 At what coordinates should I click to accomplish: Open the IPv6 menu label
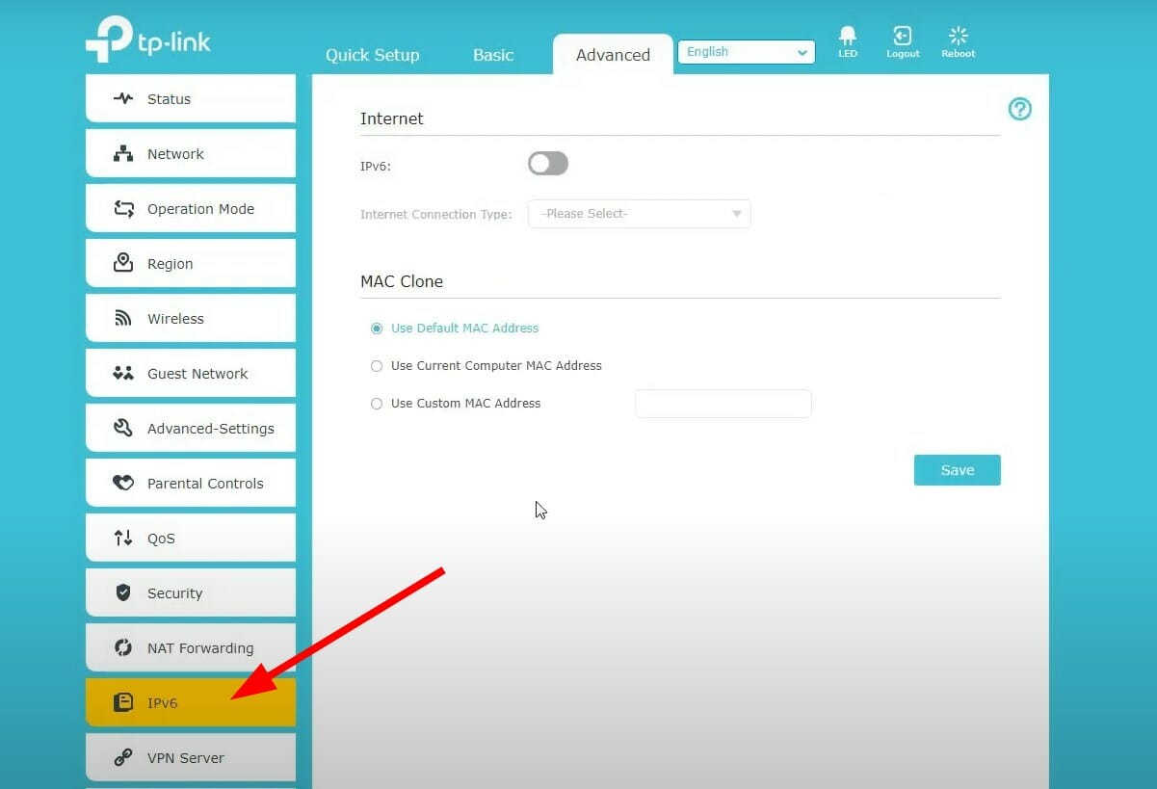pyautogui.click(x=162, y=703)
